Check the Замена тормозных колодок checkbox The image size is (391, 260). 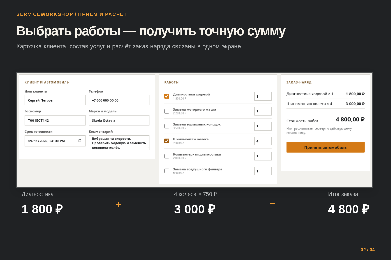pyautogui.click(x=167, y=126)
